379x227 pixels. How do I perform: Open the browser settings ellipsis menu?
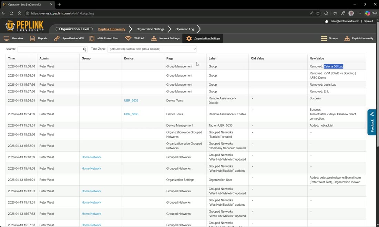pos(359,13)
